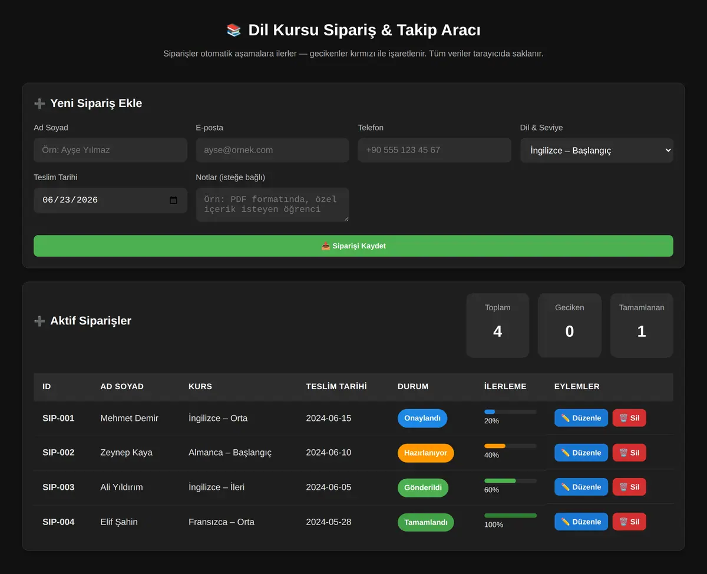
Task: Delete Zeynep Kaya's order with Sil
Action: 629,453
